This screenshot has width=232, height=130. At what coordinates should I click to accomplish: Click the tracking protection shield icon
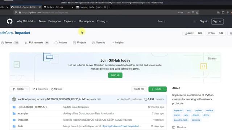point(16,13)
